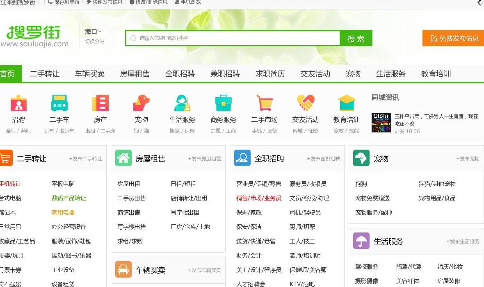
Task: Click the green dog icon beside 宠物 section
Action: [361, 158]
